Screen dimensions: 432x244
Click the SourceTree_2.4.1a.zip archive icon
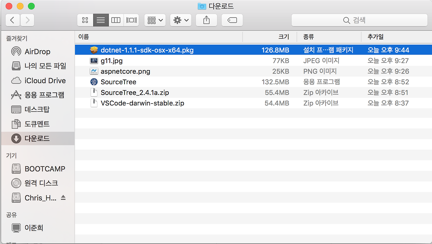click(x=94, y=92)
